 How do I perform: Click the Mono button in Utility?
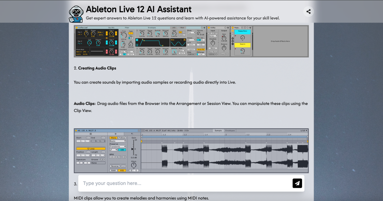point(213,48)
